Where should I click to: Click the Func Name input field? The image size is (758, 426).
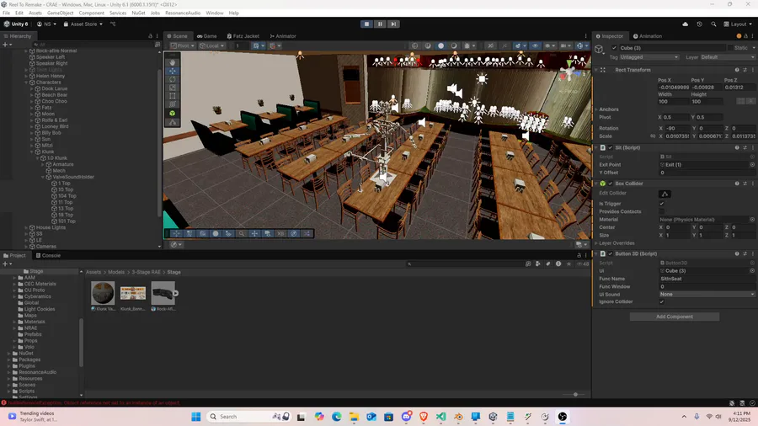point(707,279)
